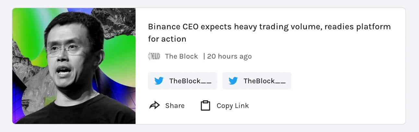Click The Block logo icon

pyautogui.click(x=154, y=56)
